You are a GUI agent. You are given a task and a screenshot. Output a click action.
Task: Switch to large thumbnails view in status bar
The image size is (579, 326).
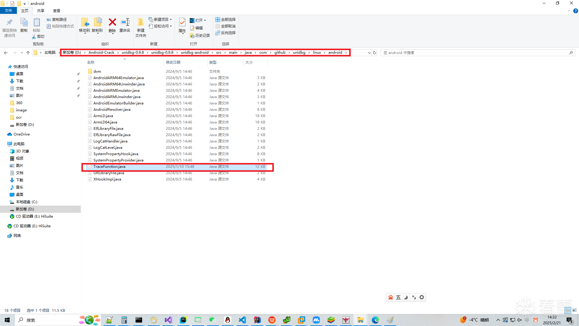574,310
